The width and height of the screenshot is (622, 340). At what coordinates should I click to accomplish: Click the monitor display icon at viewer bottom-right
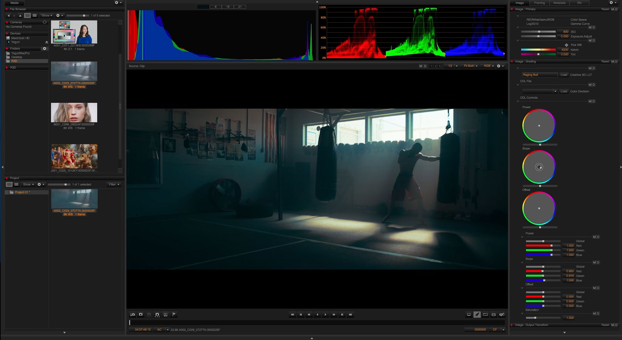[469, 314]
